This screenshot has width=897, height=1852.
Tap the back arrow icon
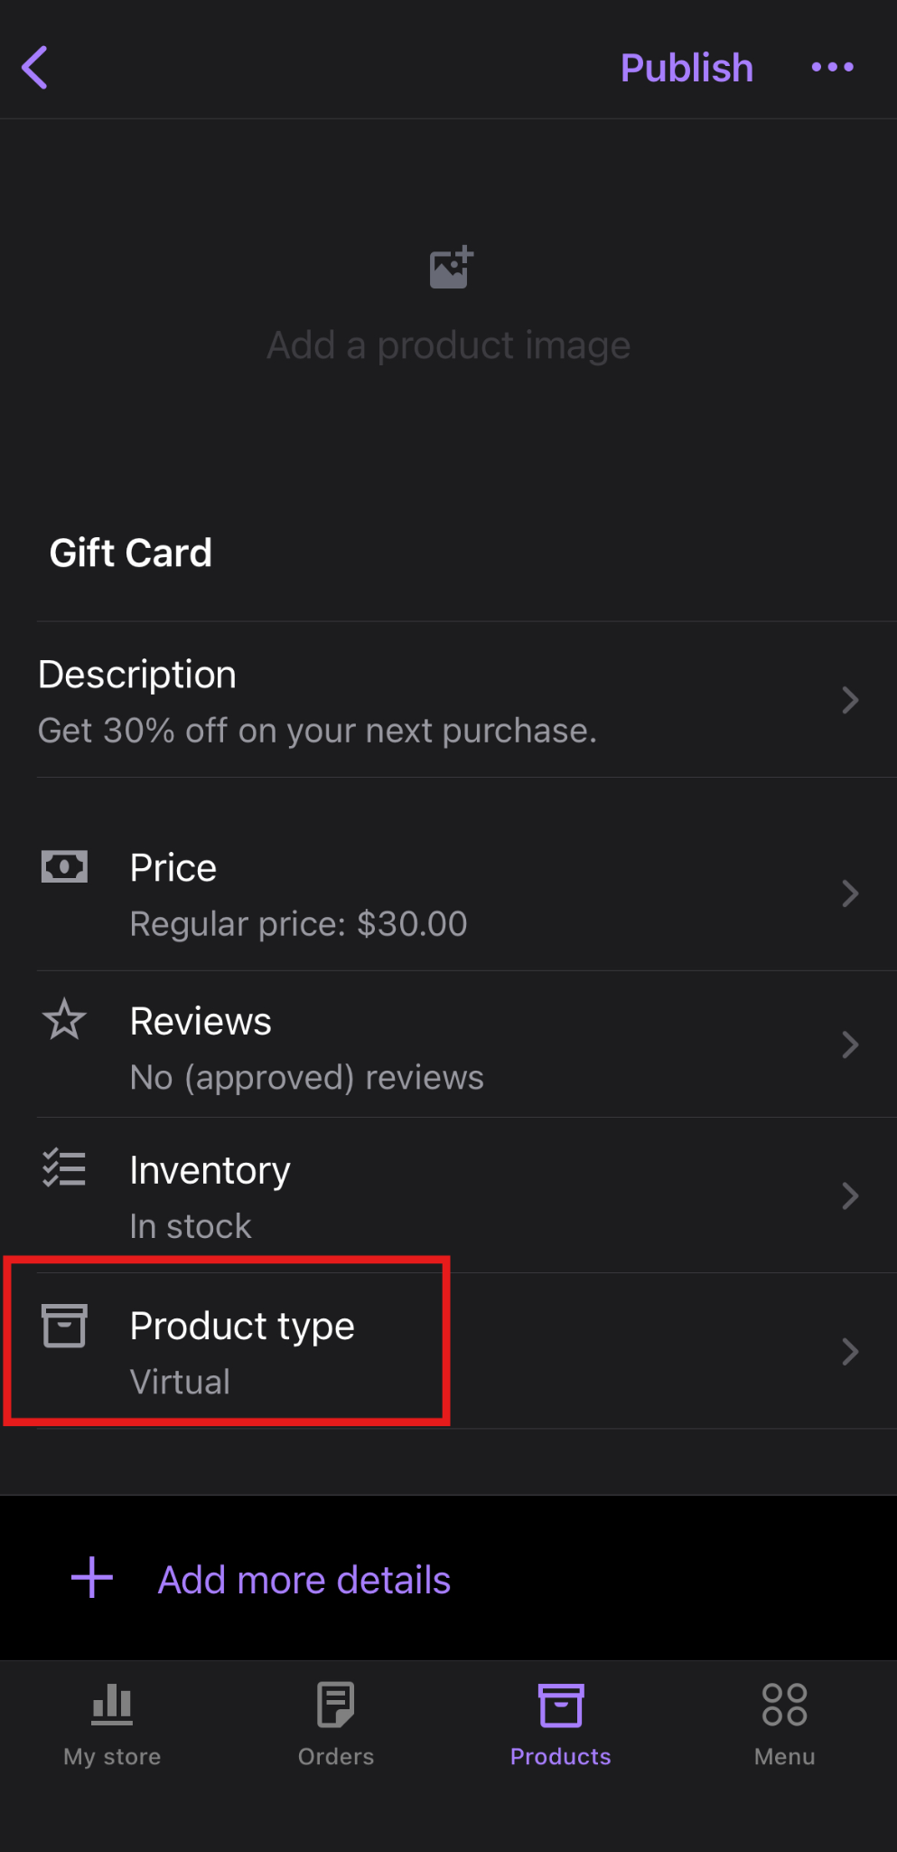35,68
